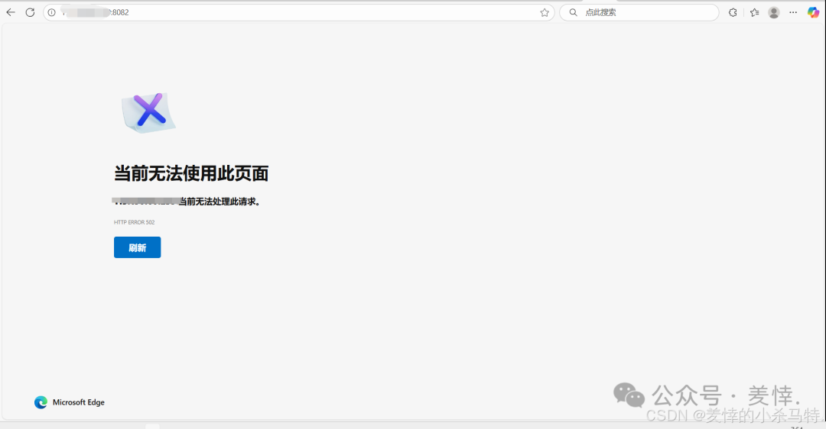
Task: Open the Extensions puzzle icon
Action: coord(733,13)
